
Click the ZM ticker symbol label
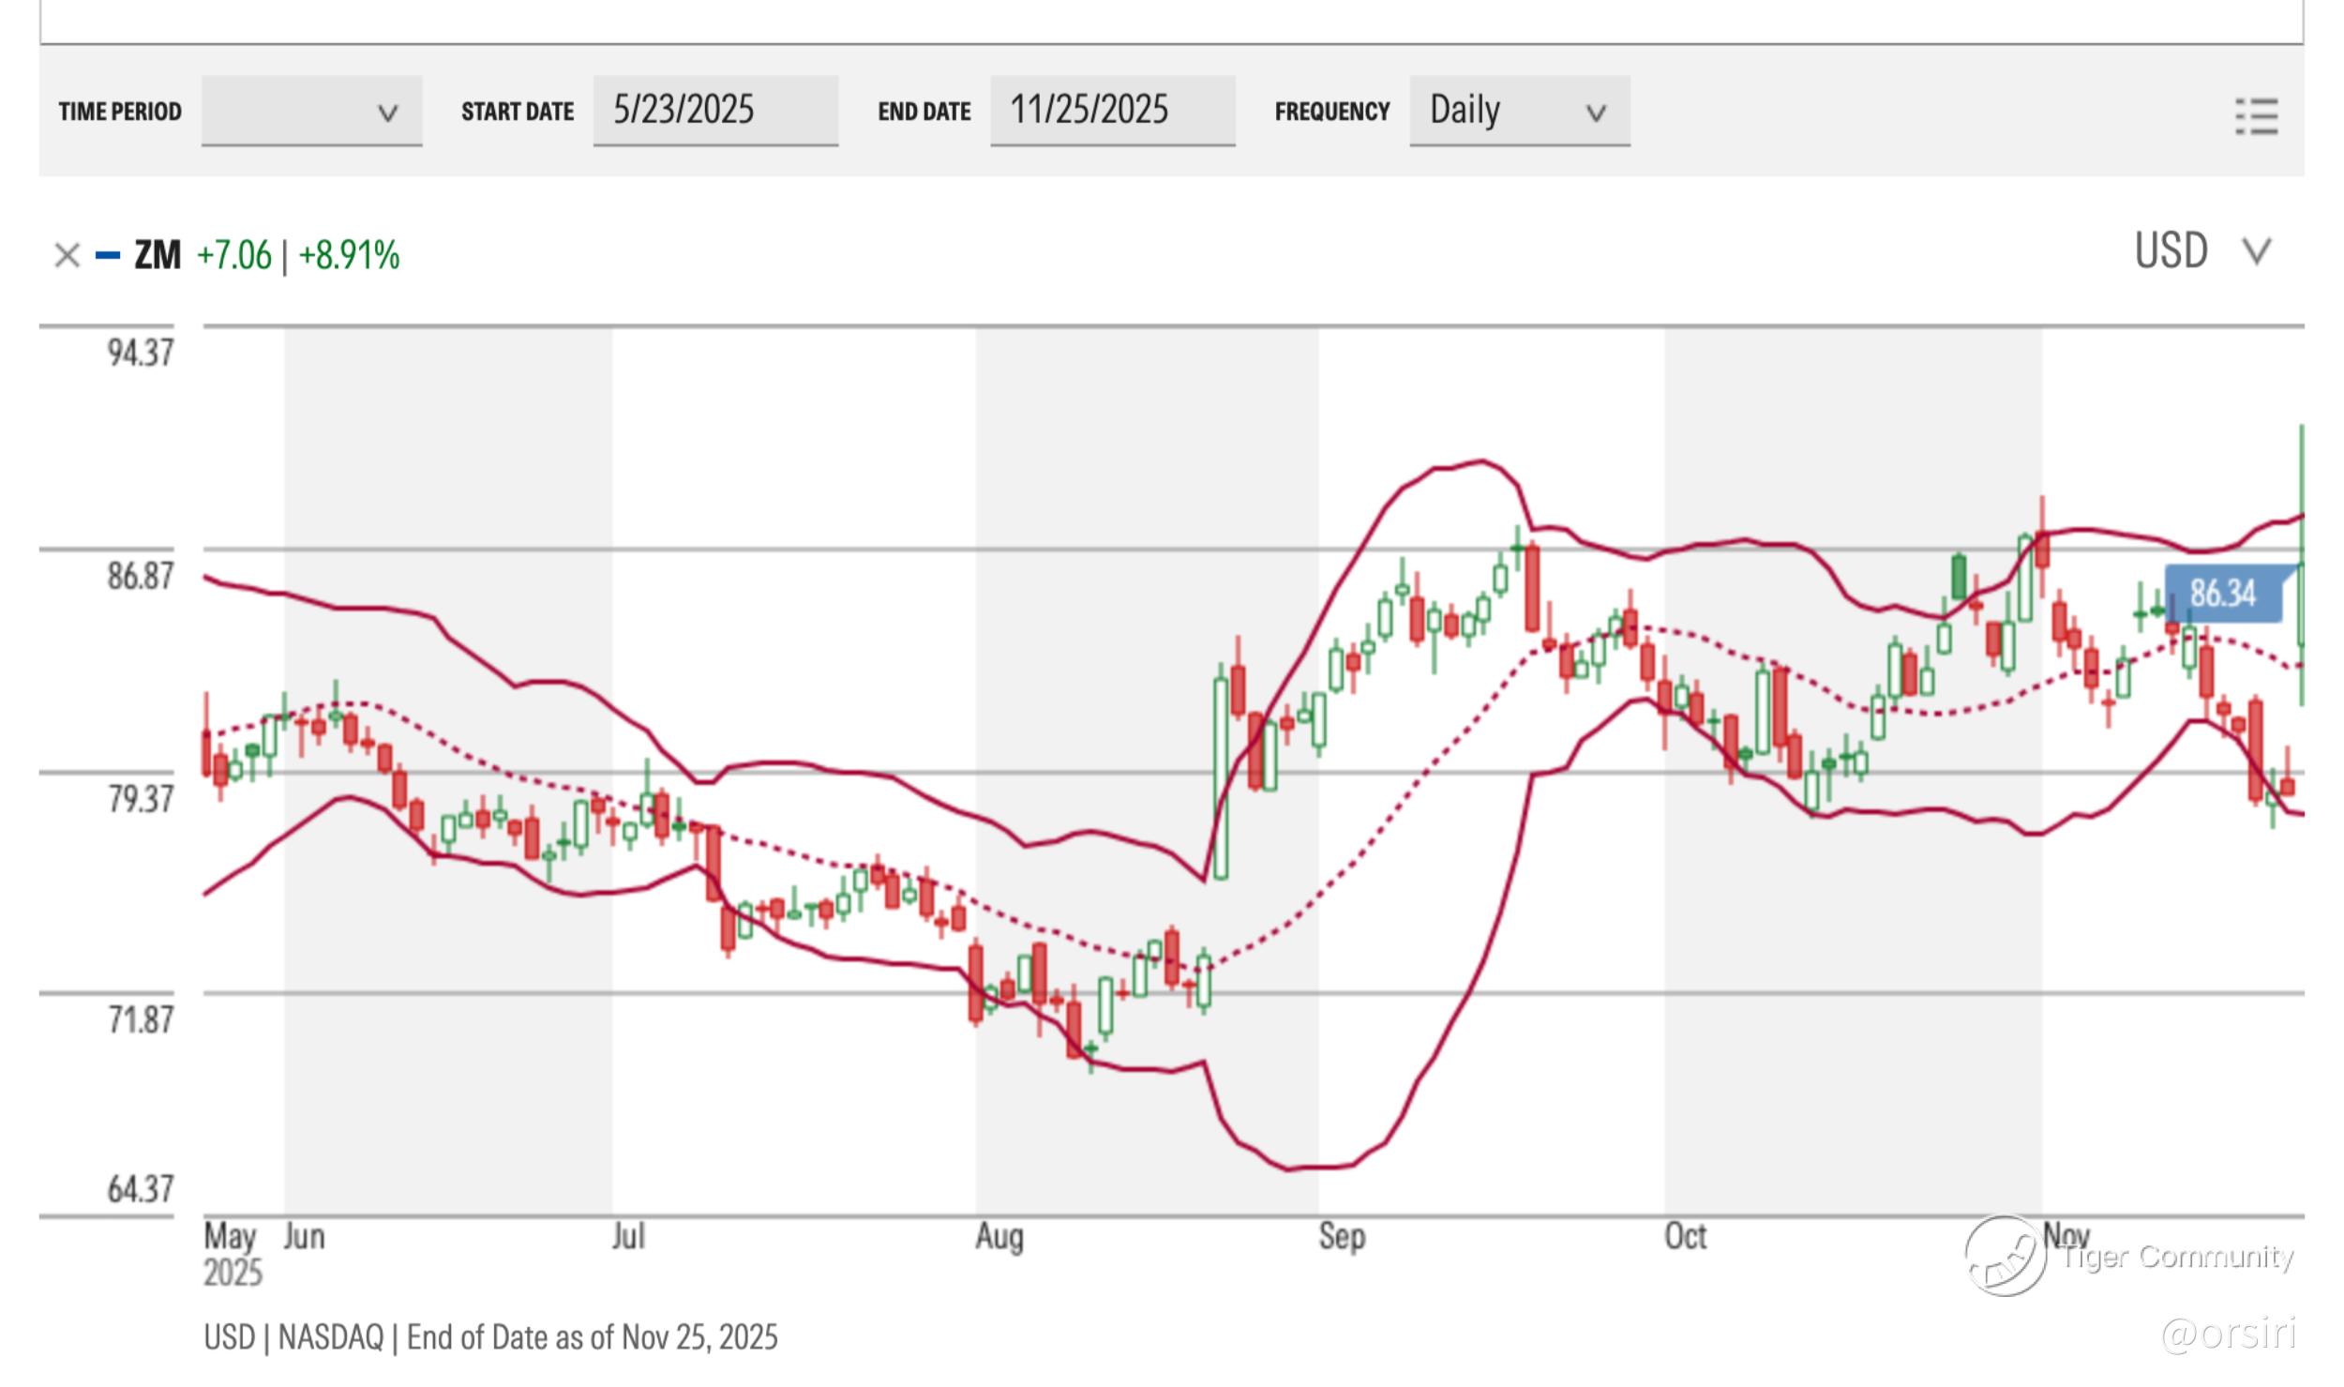coord(157,255)
